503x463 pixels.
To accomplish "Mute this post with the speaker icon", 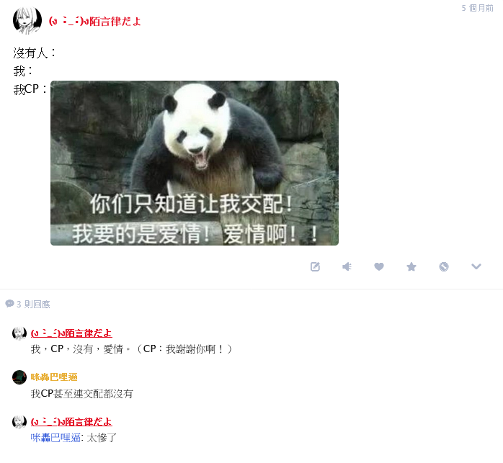I will click(347, 266).
